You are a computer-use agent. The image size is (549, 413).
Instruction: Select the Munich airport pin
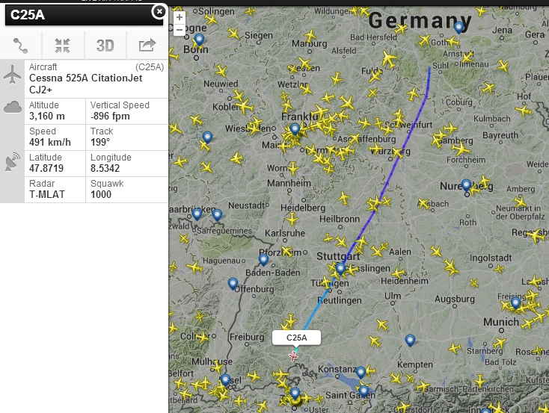point(515,302)
